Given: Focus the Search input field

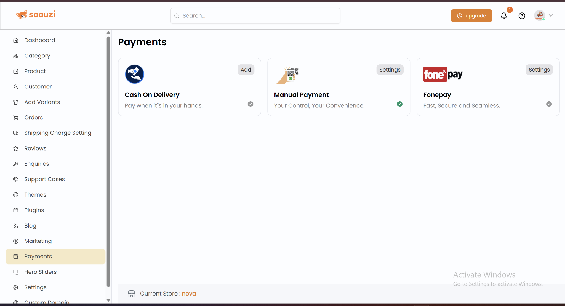Looking at the screenshot, I should pos(255,16).
